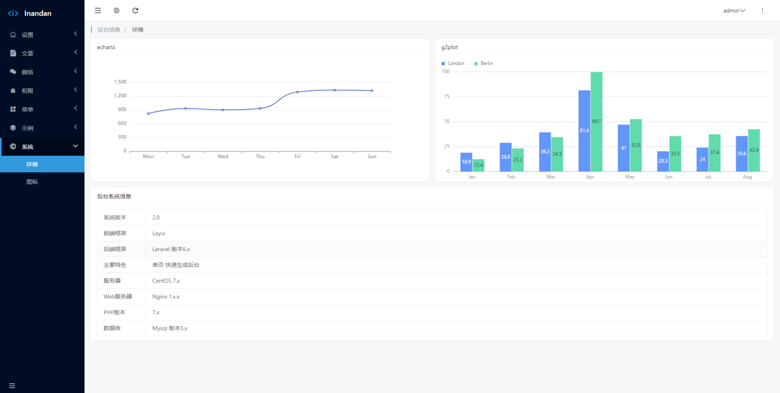Viewport: 780px width, 393px height.
Task: Click the grid icon beside 菜单
Action: click(x=13, y=109)
